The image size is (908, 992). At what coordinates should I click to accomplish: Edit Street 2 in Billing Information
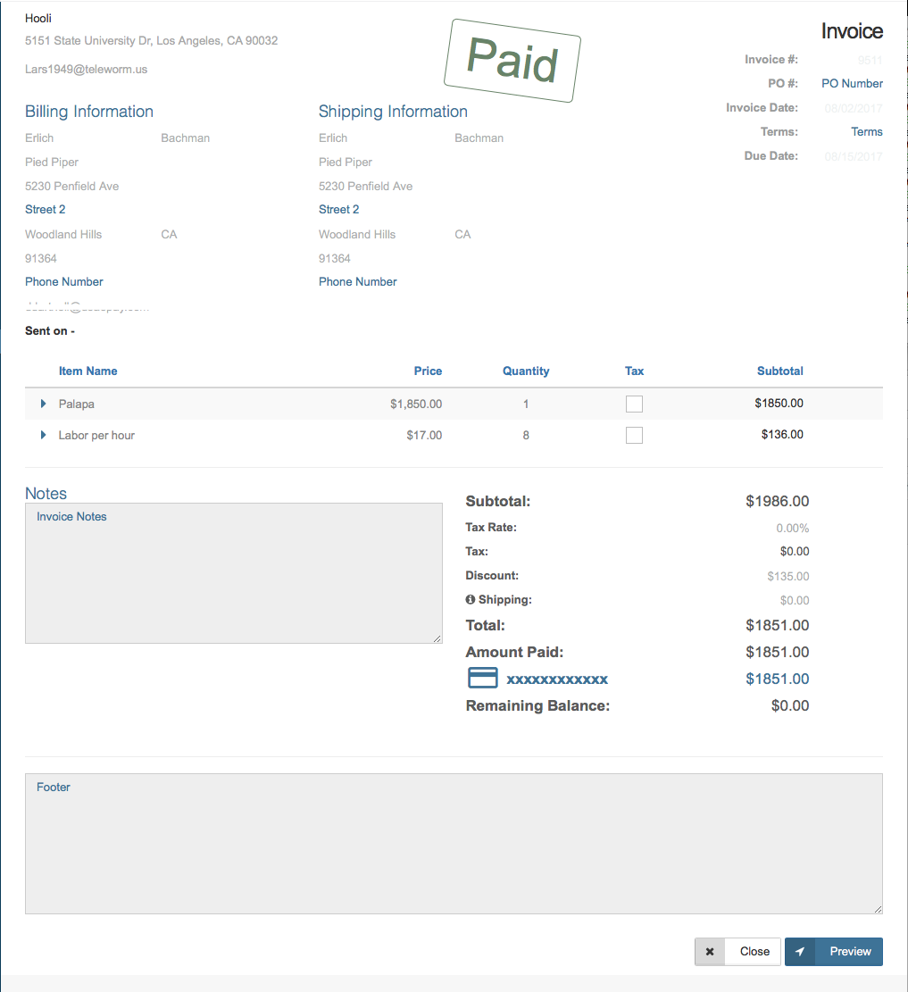point(45,209)
